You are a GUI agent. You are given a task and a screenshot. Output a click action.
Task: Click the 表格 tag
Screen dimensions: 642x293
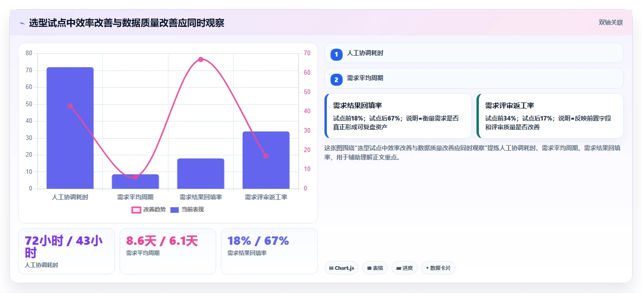coord(375,268)
